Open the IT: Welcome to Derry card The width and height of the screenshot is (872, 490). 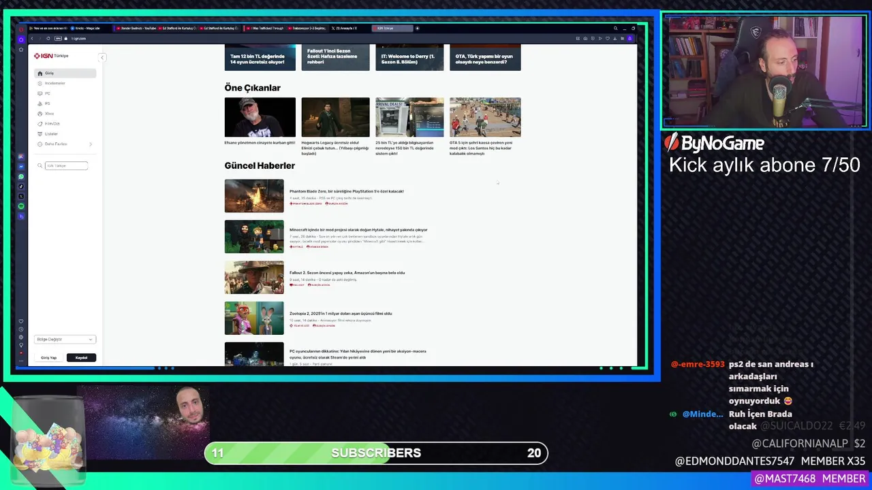[x=409, y=58]
